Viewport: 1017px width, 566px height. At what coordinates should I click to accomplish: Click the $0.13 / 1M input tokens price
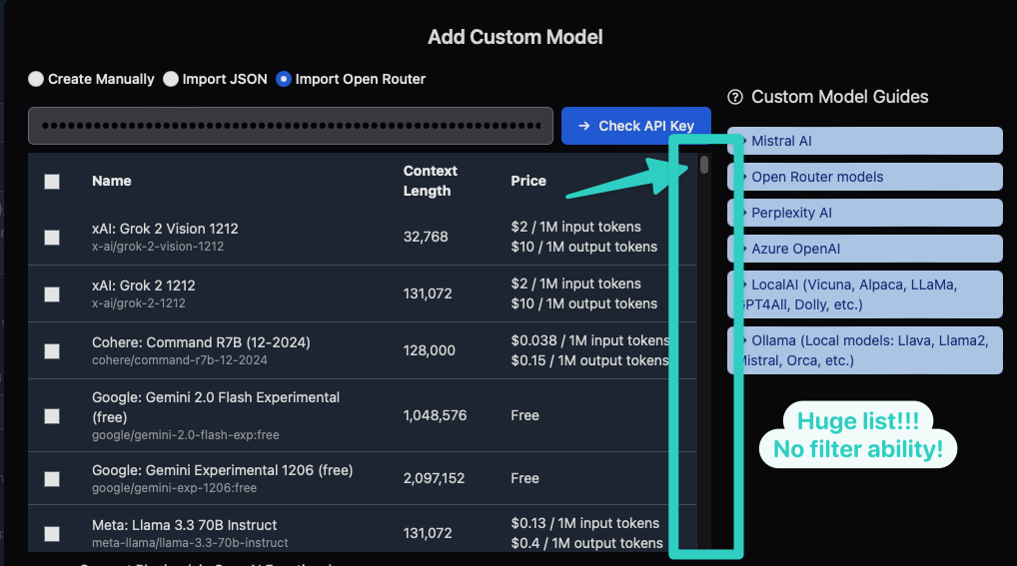[x=585, y=523]
